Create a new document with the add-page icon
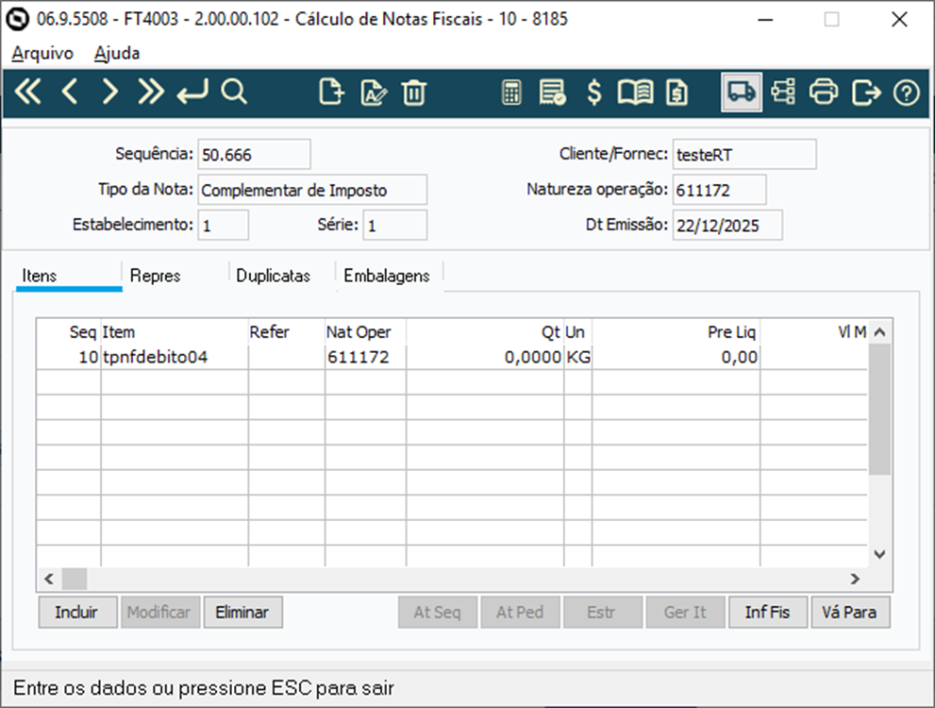This screenshot has width=935, height=708. point(331,93)
